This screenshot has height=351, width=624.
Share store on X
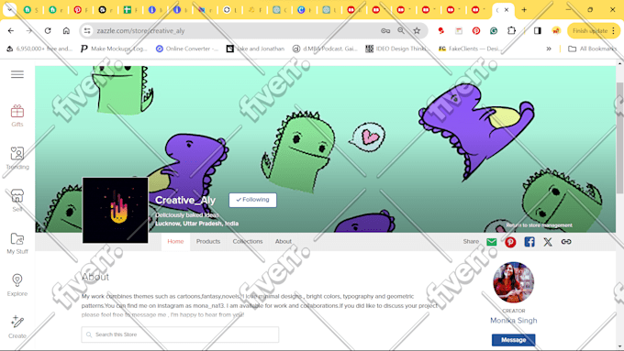548,242
